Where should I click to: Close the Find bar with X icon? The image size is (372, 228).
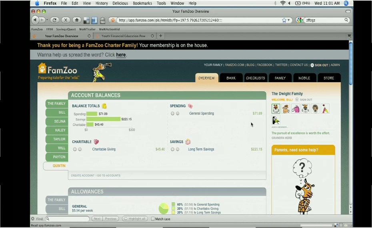33,219
